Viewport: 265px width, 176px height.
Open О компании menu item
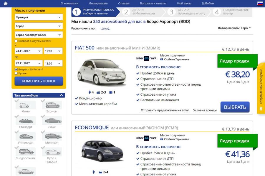pyautogui.click(x=69, y=3)
